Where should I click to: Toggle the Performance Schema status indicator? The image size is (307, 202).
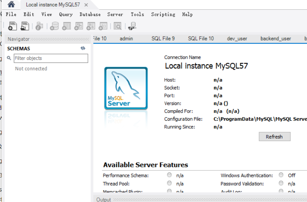coord(169,175)
